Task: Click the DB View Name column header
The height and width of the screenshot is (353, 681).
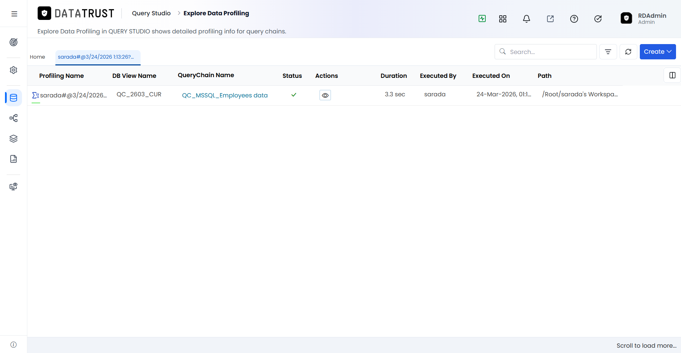Action: point(134,76)
